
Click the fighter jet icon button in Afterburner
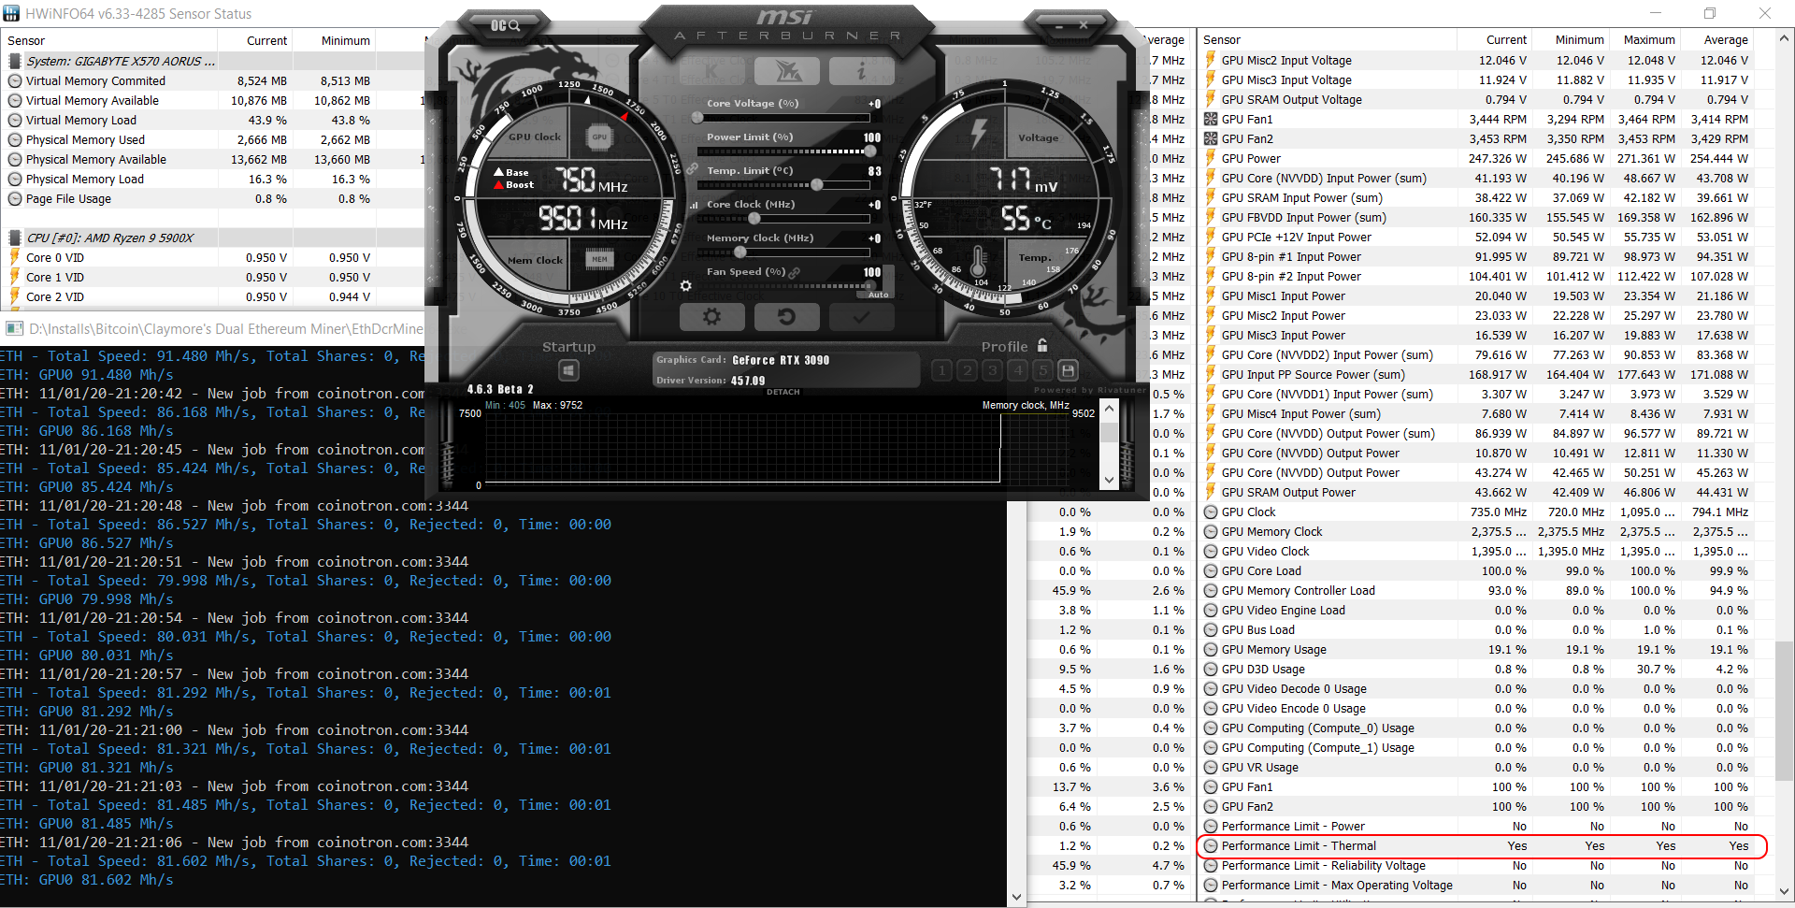coord(787,71)
